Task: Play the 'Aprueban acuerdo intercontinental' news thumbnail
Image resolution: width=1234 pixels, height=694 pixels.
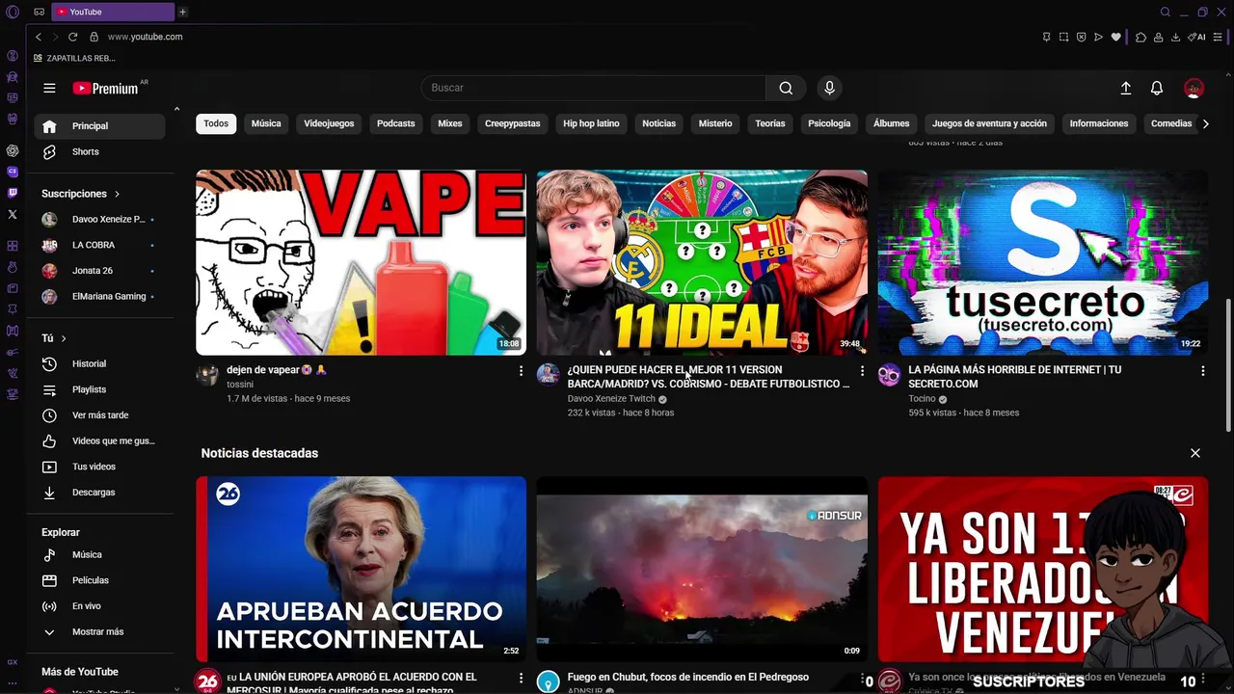Action: pos(361,569)
